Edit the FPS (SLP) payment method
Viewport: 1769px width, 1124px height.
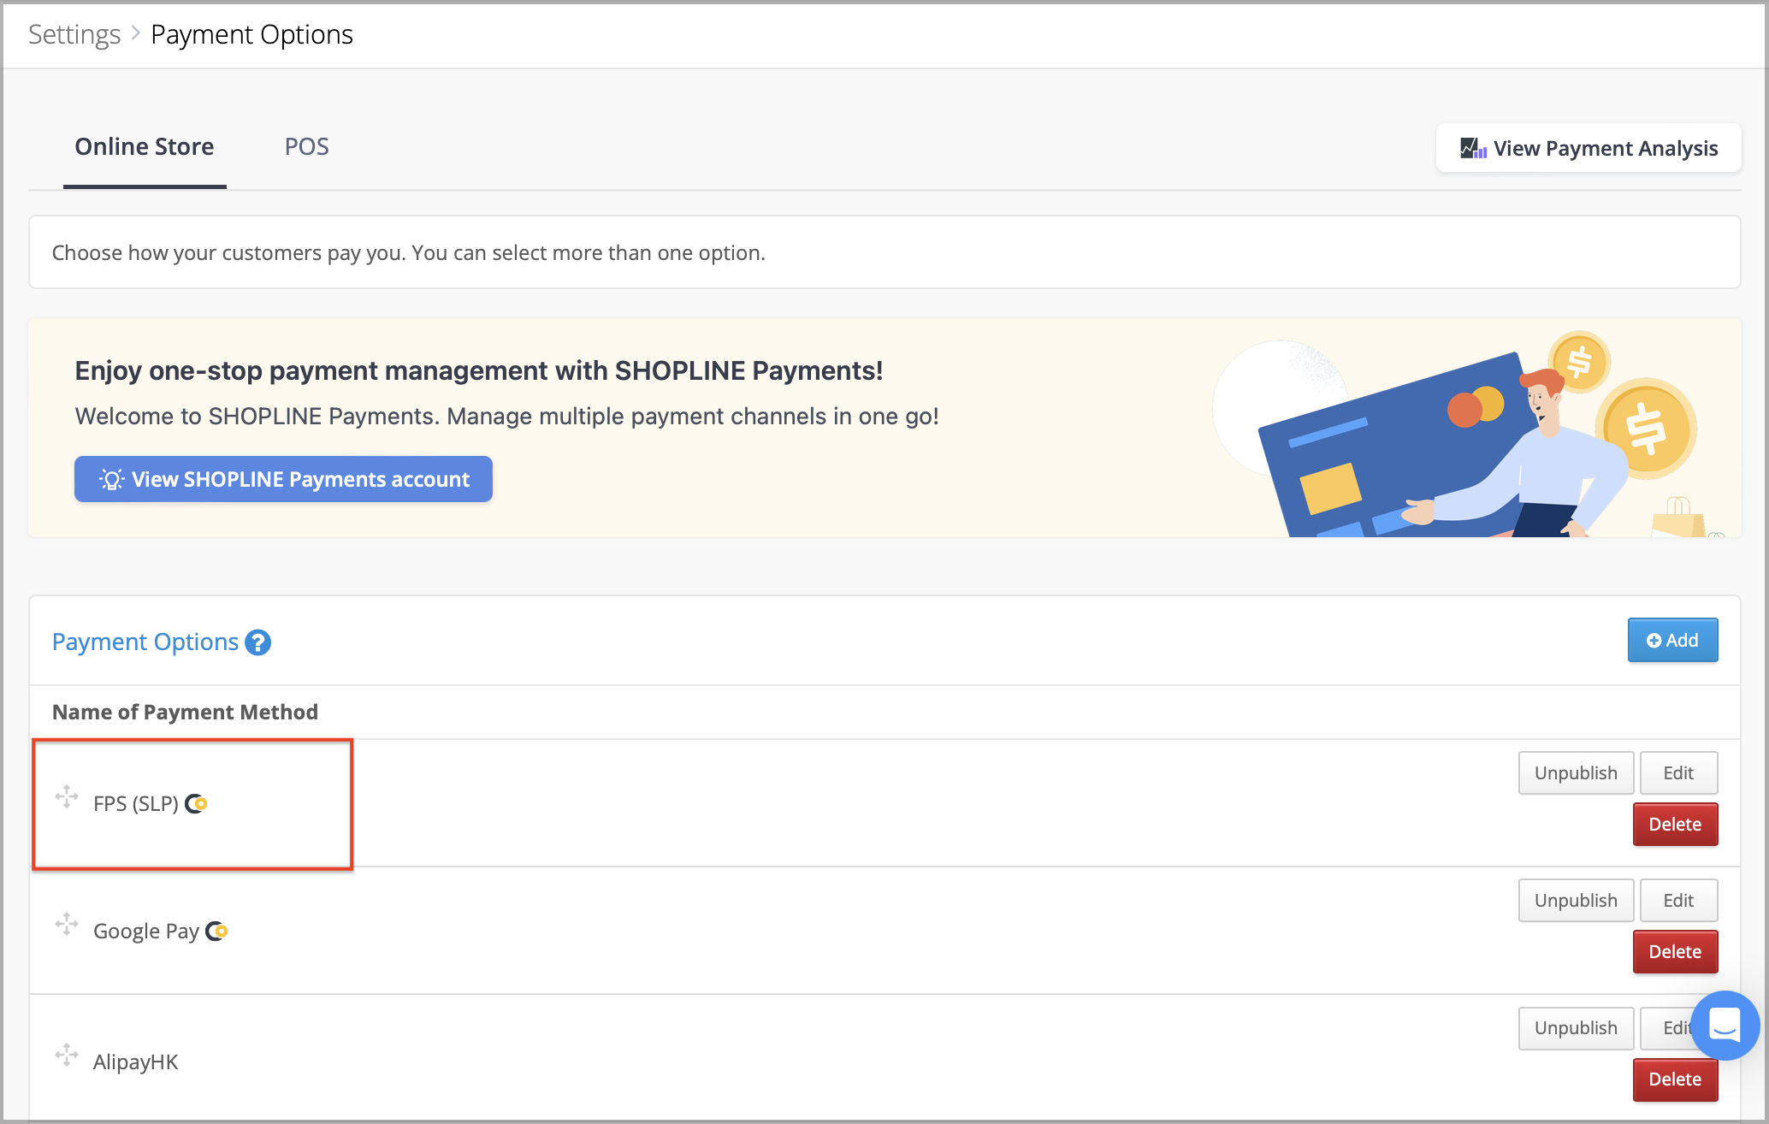(x=1678, y=773)
